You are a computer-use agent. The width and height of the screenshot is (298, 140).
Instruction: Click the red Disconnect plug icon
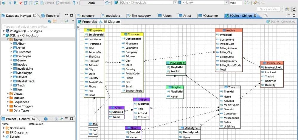click(x=21, y=3)
